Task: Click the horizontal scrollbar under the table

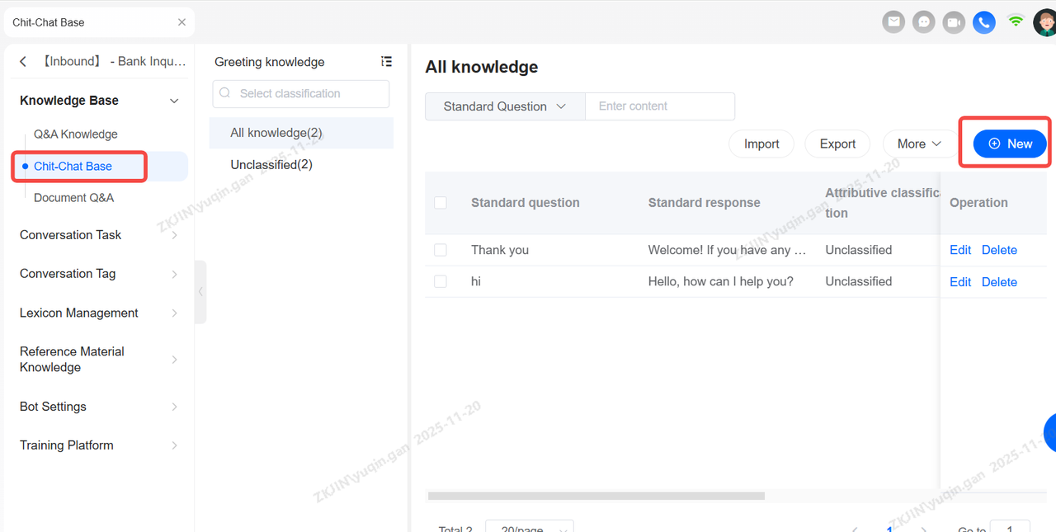Action: pyautogui.click(x=596, y=496)
